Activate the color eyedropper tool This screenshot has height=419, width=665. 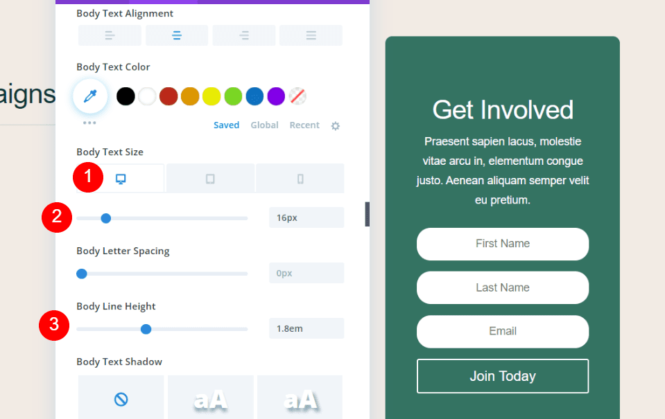click(89, 96)
